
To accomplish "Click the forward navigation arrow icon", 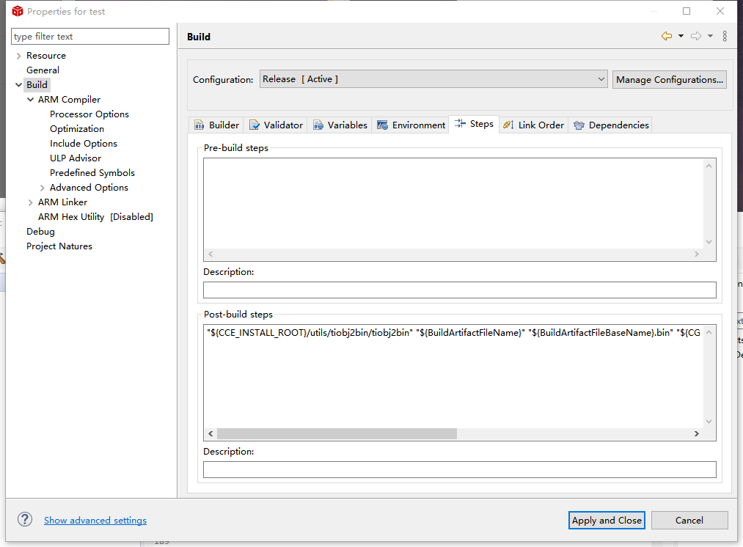I will pyautogui.click(x=696, y=36).
